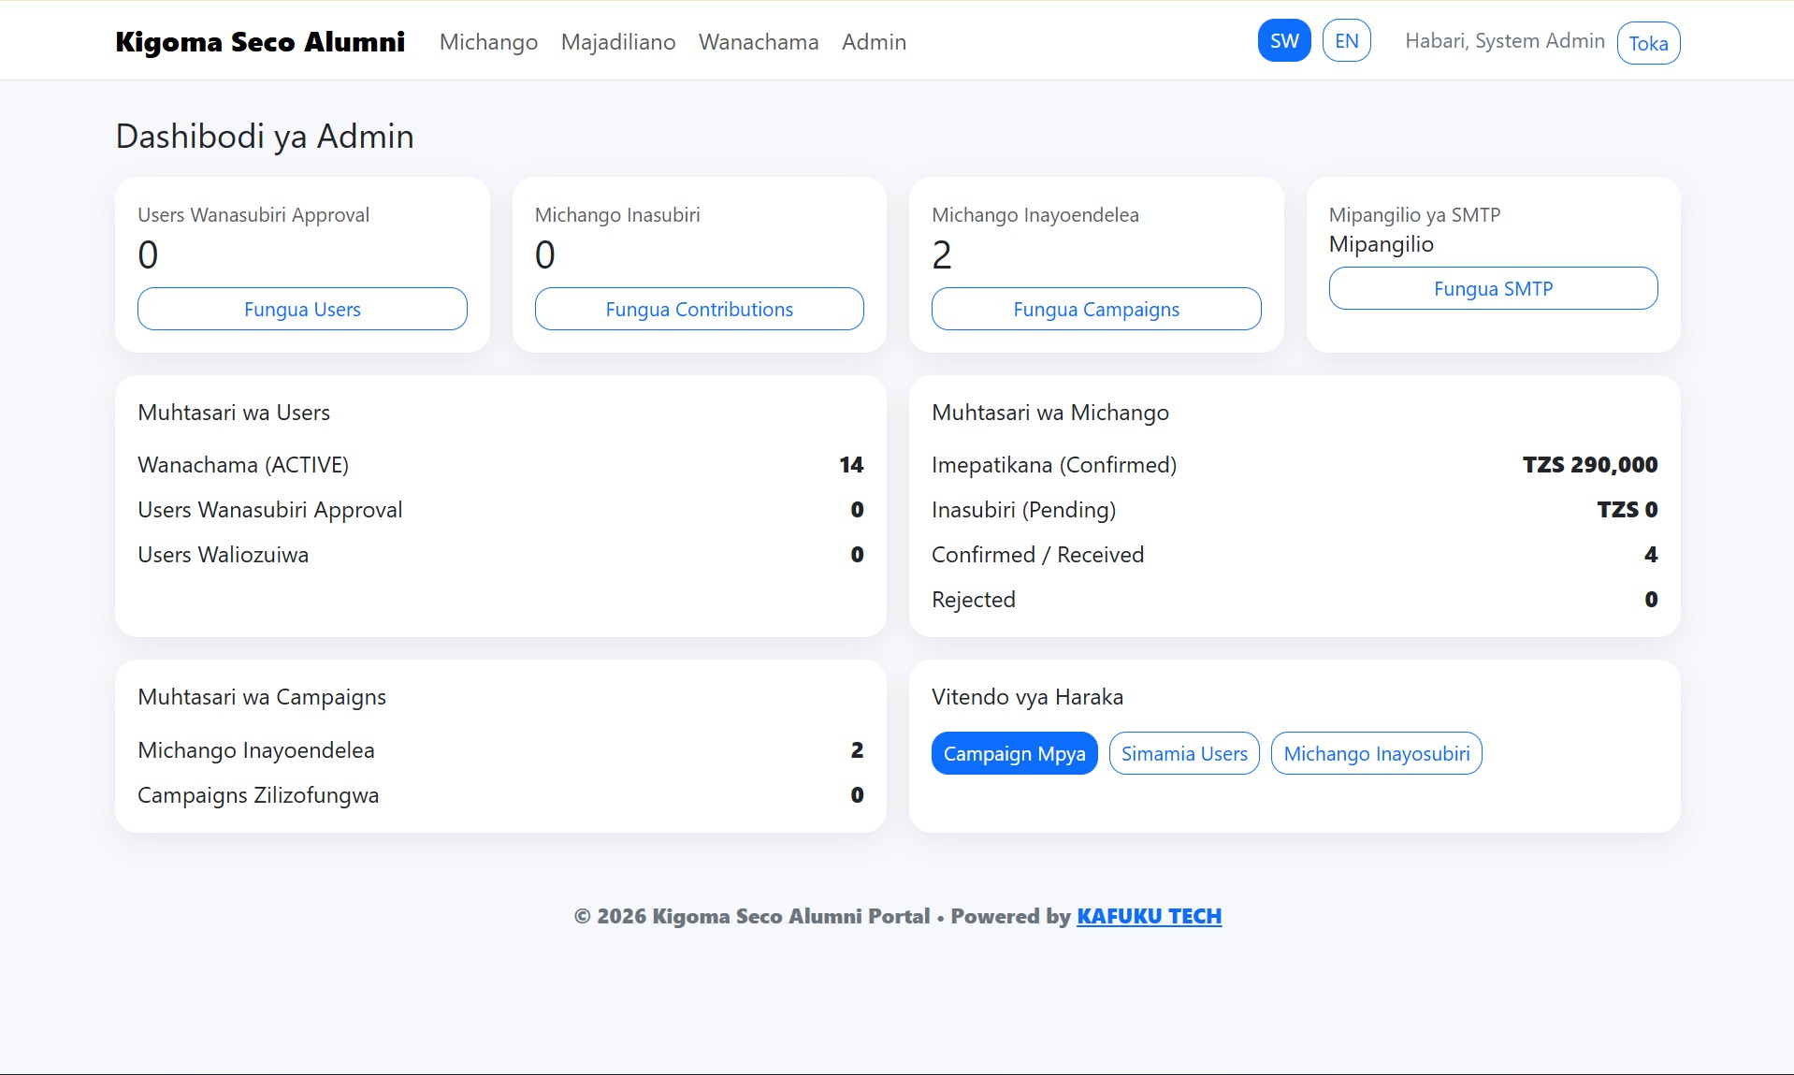Follow the KAFUKU TECH footer link
1794x1075 pixels.
click(x=1149, y=916)
